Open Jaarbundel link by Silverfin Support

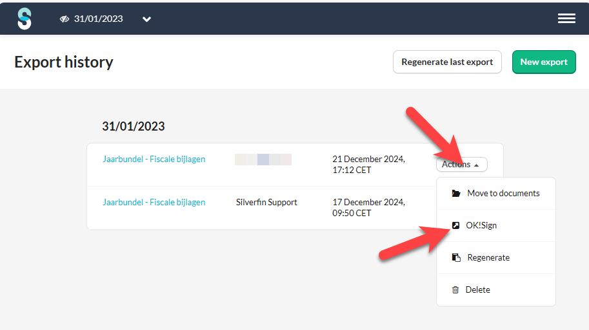[154, 202]
